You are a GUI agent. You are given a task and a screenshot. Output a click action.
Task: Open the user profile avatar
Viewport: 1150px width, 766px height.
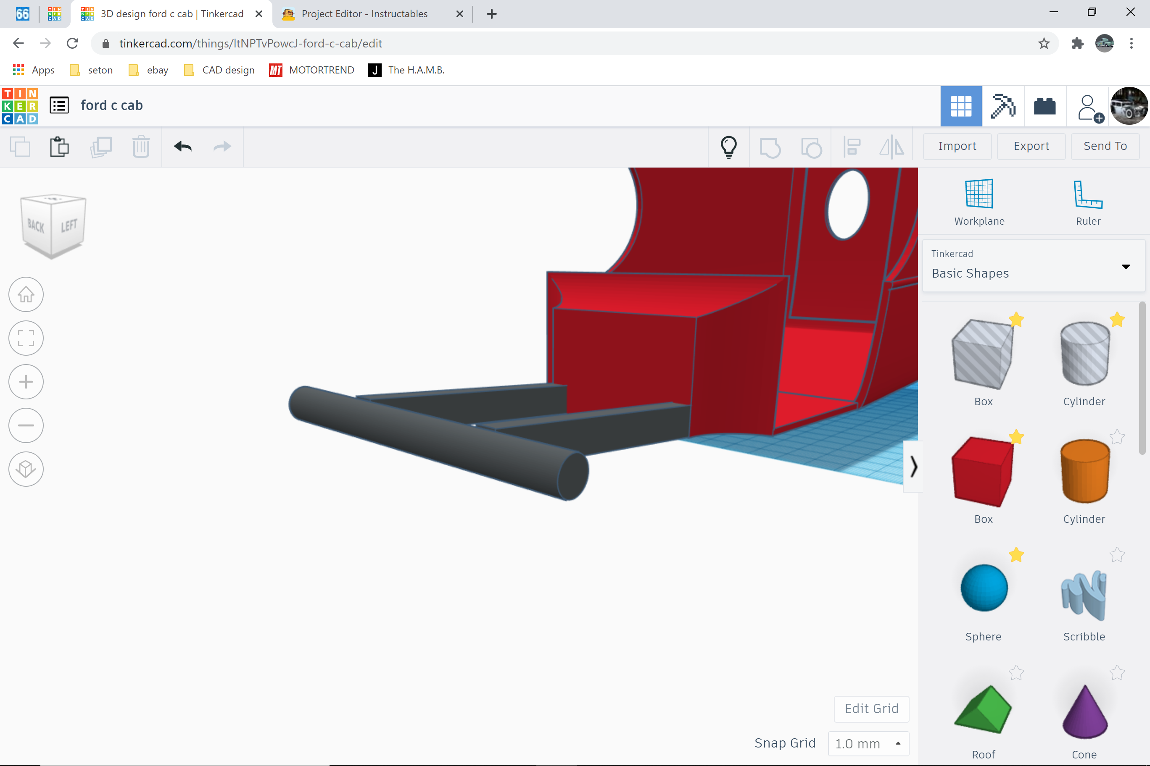[1129, 106]
